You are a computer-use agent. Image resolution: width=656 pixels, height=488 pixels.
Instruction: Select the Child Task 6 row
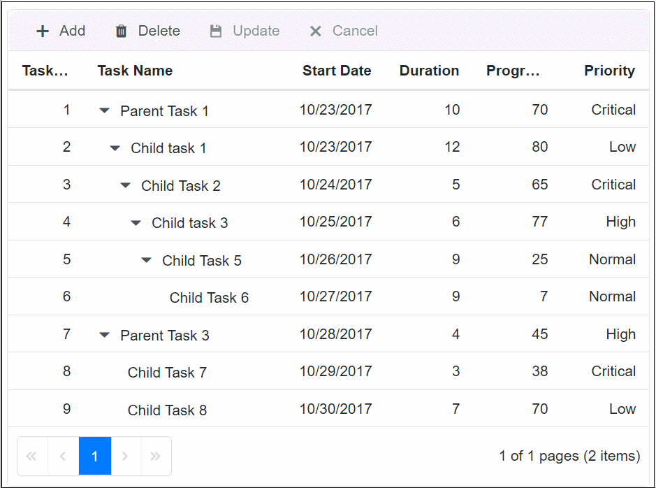pos(209,298)
